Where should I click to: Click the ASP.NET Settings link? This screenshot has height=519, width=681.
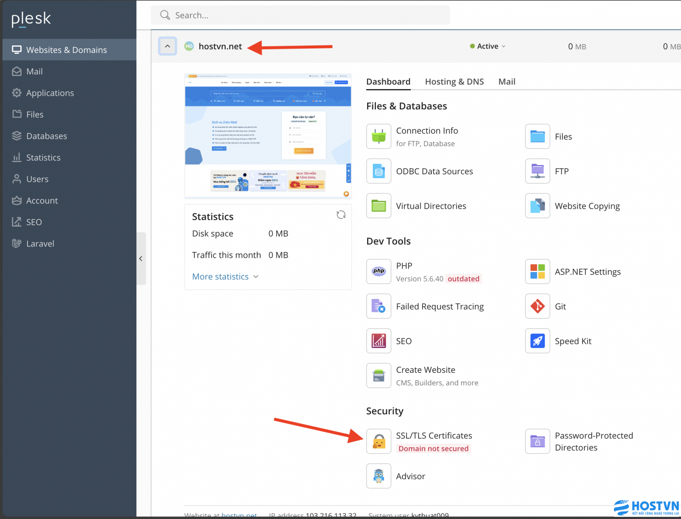[588, 272]
